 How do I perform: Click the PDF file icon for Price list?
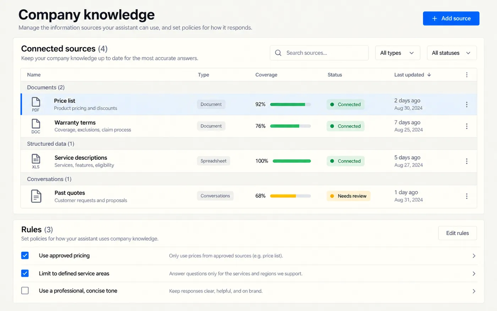pyautogui.click(x=36, y=104)
